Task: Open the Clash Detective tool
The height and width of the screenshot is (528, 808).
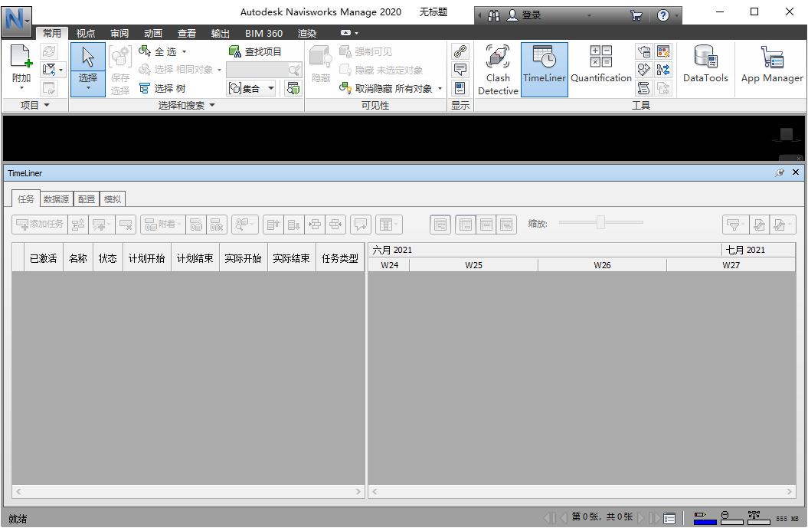Action: (498, 69)
